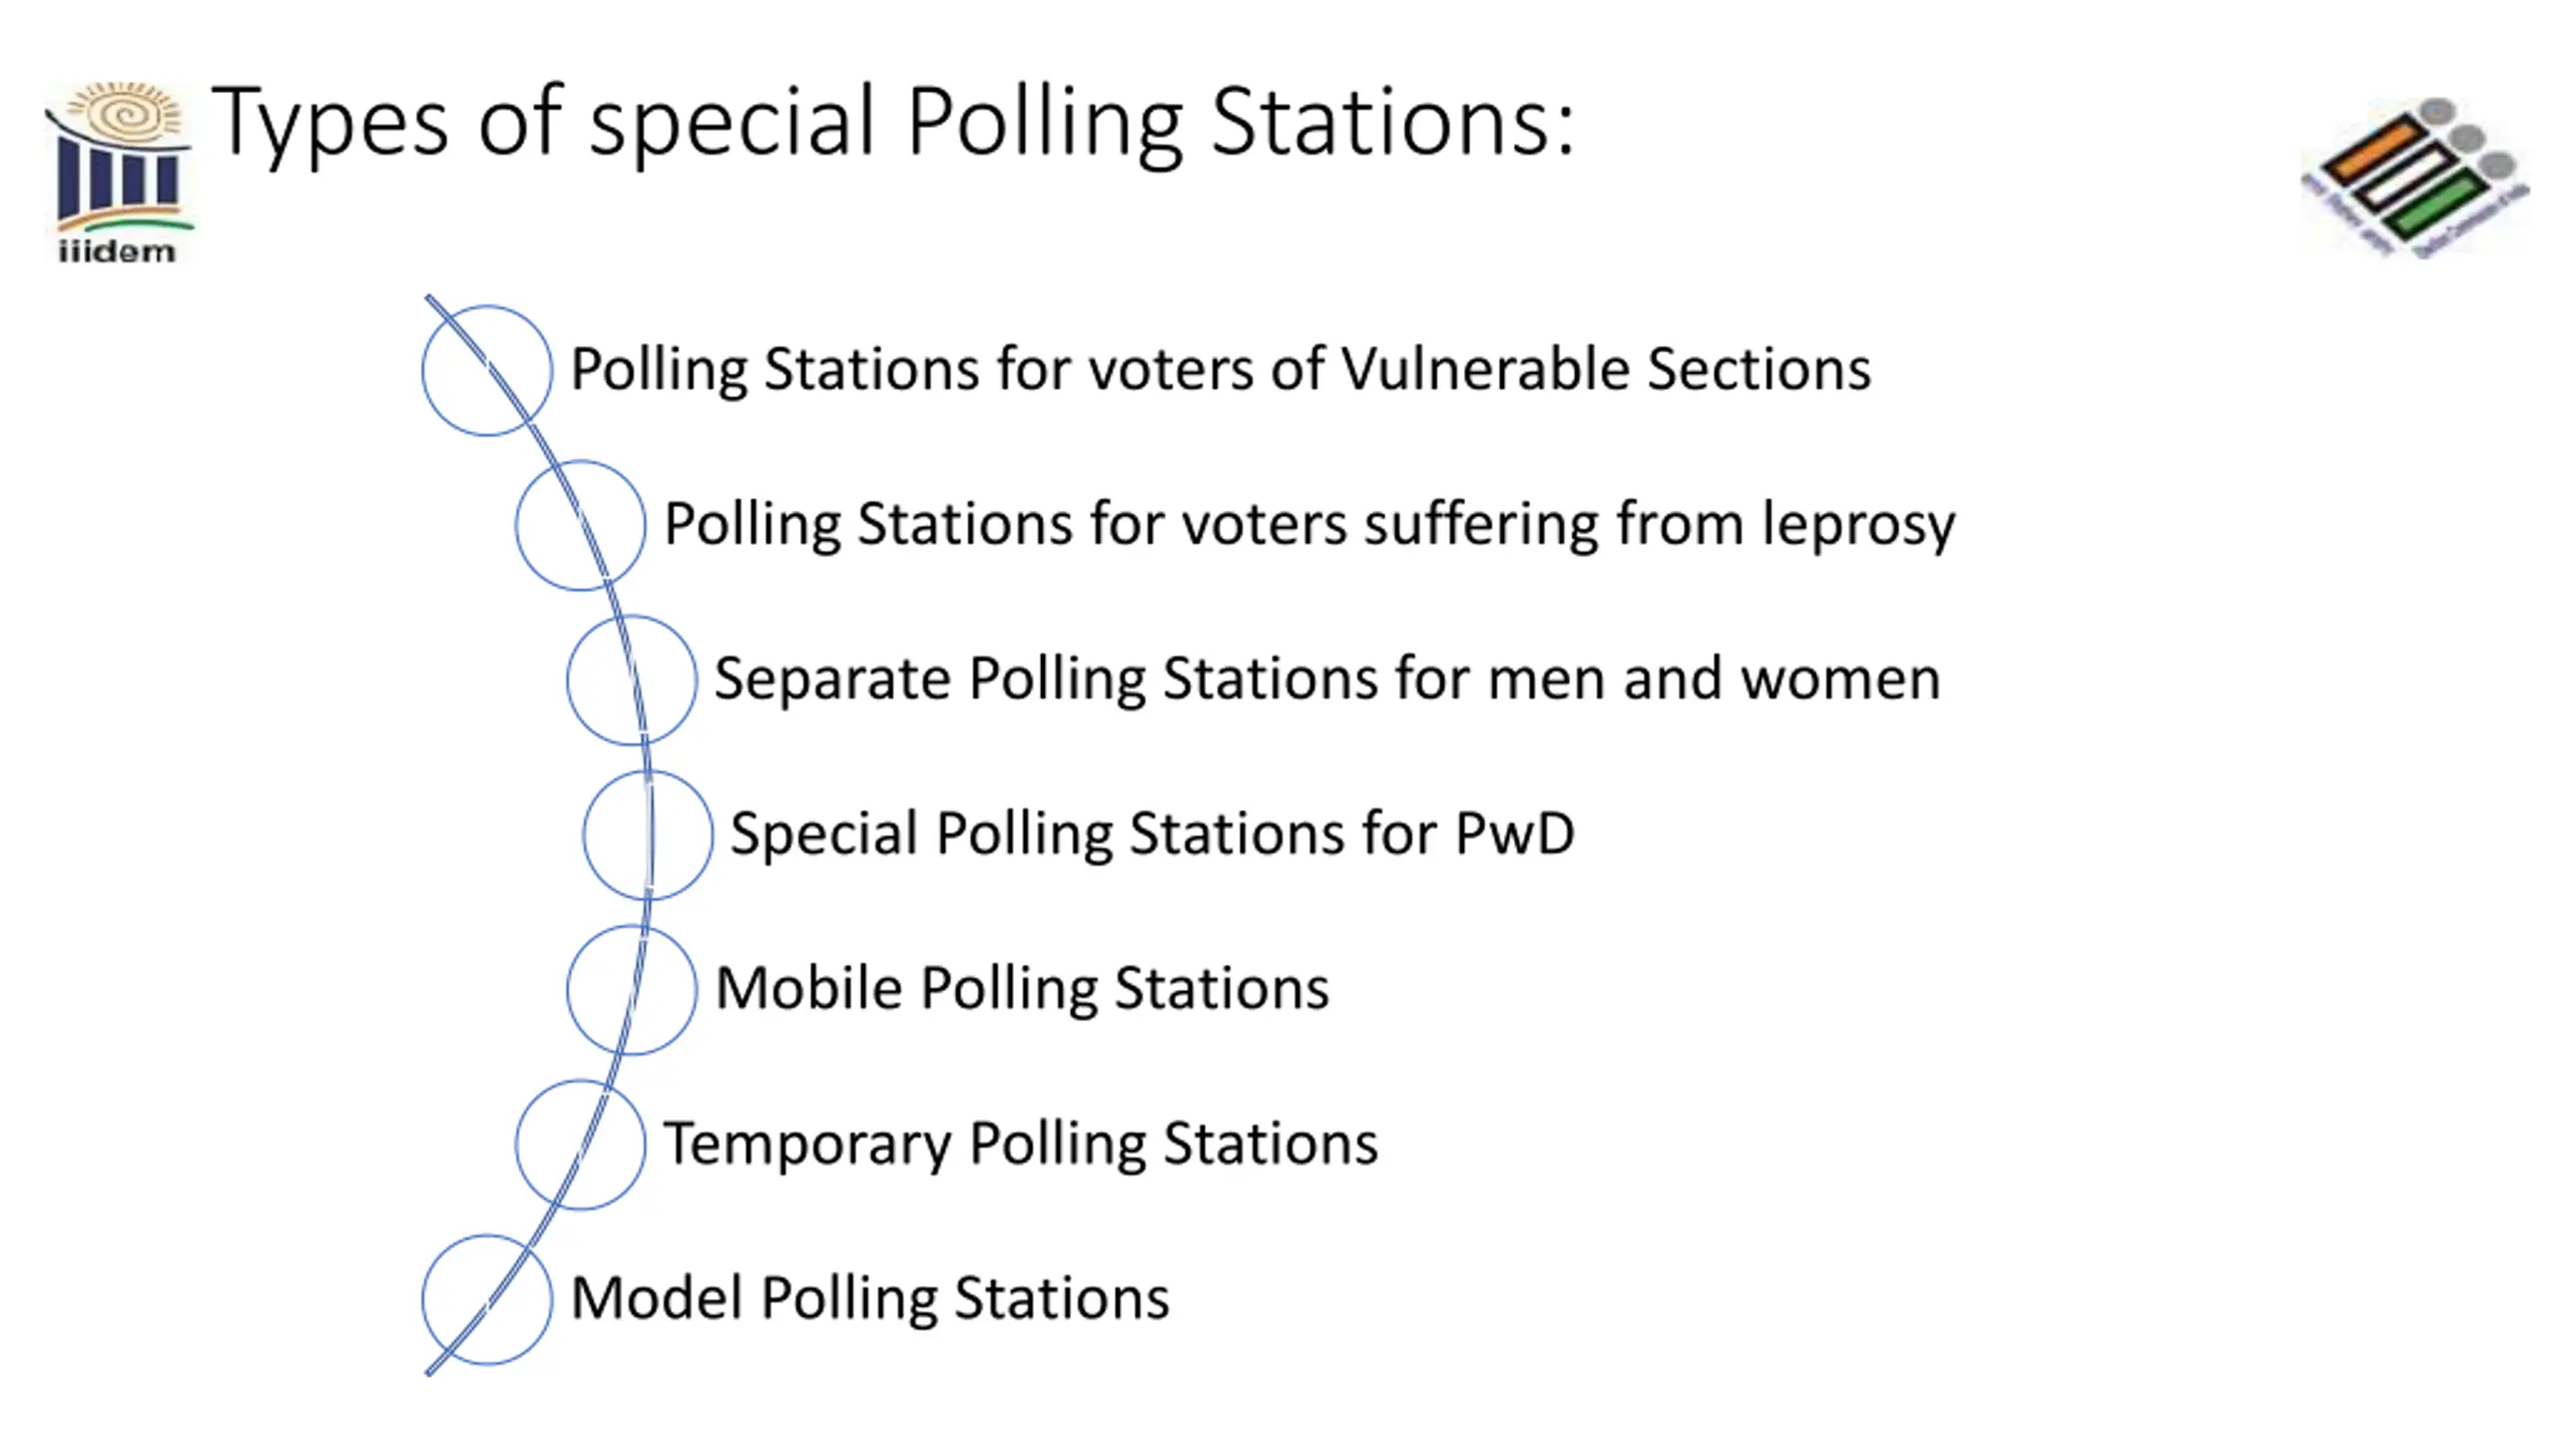Viewport: 2555px width, 1437px height.
Task: Click the Election Commission tricolor logo
Action: pos(2413,180)
